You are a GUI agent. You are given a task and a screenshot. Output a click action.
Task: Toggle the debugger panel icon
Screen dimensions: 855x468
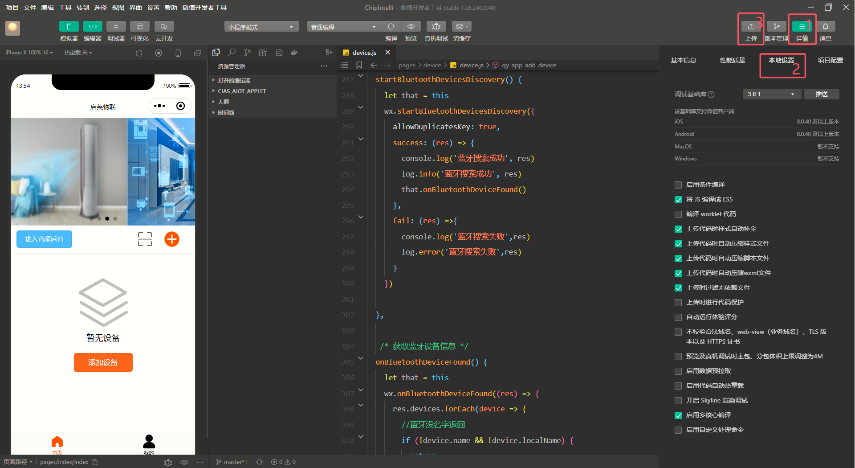tap(116, 27)
